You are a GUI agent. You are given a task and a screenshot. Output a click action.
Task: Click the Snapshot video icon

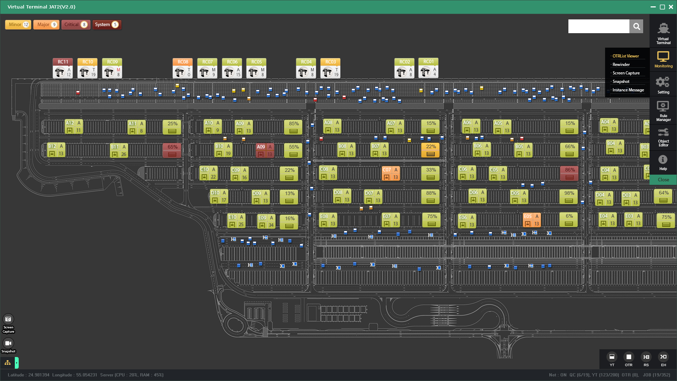[x=8, y=343]
